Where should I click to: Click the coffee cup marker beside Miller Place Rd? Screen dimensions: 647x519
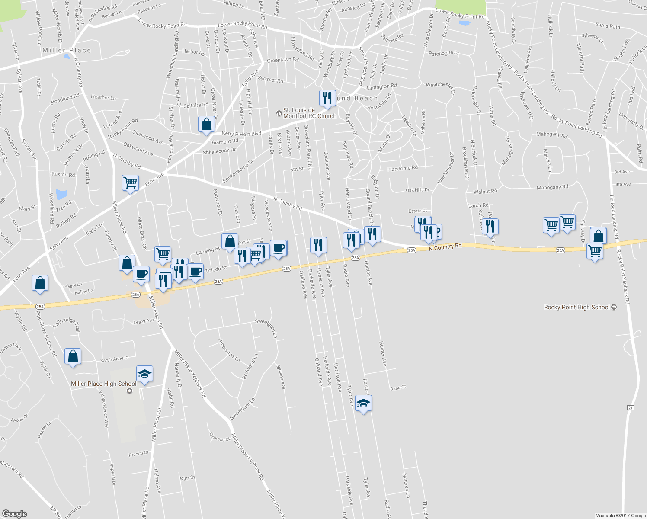point(141,274)
